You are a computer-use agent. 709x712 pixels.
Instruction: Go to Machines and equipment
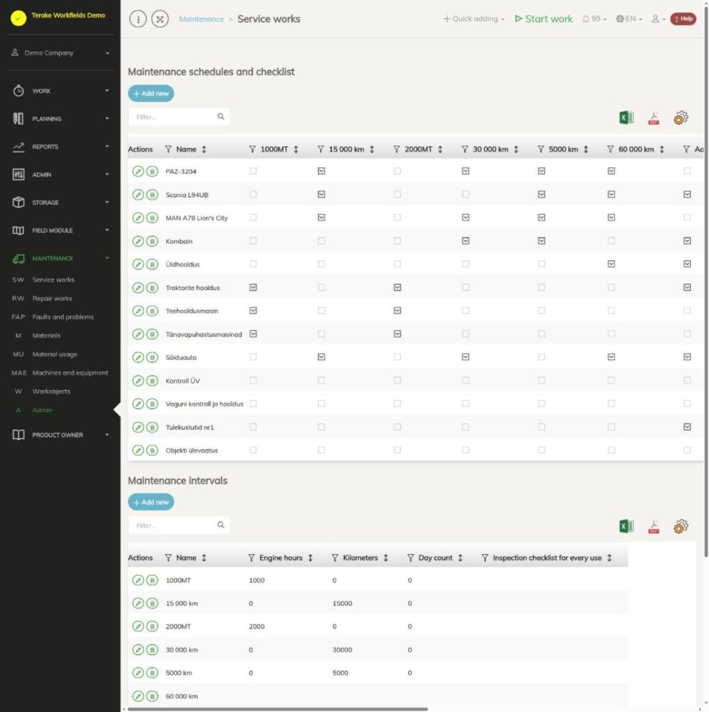(x=70, y=373)
